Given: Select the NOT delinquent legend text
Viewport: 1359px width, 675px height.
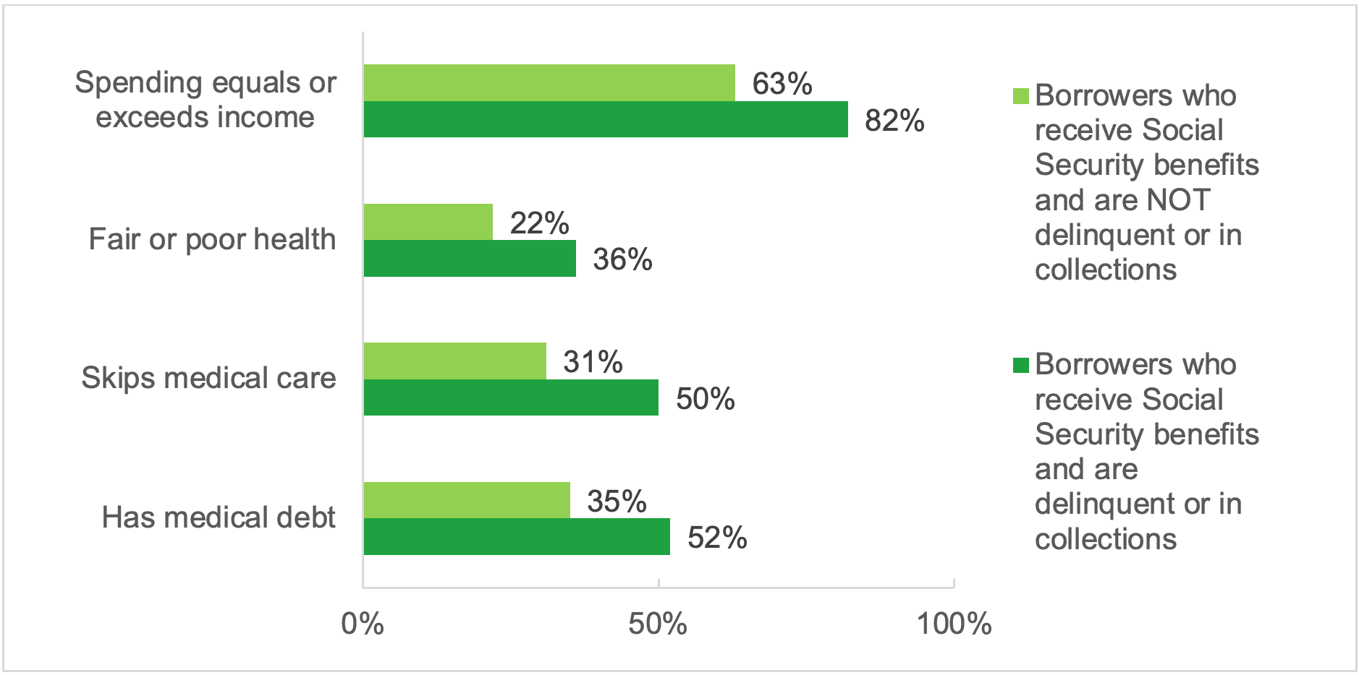Looking at the screenshot, I should [1147, 182].
